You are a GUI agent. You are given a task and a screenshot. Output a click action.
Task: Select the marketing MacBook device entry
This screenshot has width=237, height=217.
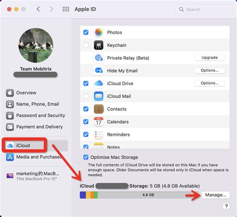coord(36,176)
